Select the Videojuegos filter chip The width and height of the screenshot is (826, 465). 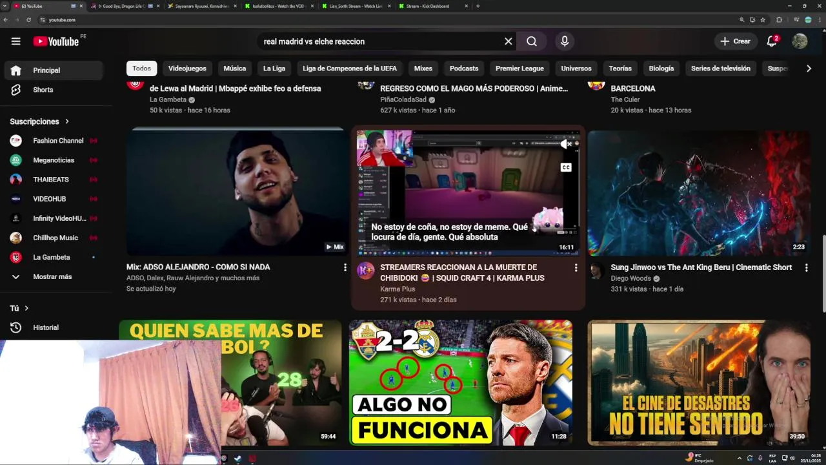(187, 68)
